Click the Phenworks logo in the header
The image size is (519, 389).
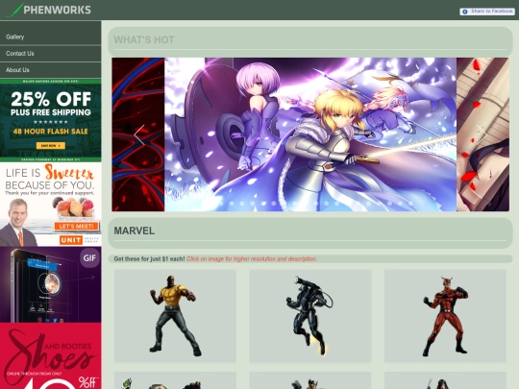(49, 10)
